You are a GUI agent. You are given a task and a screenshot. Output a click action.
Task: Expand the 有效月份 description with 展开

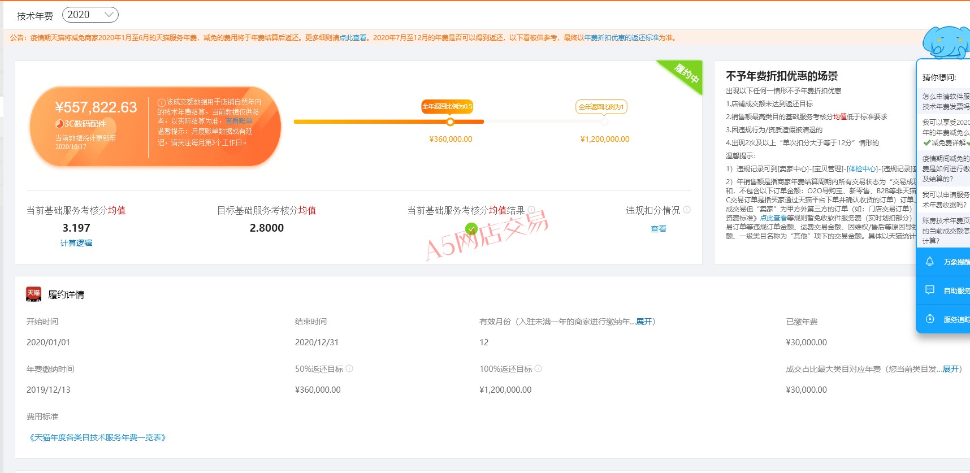point(644,322)
